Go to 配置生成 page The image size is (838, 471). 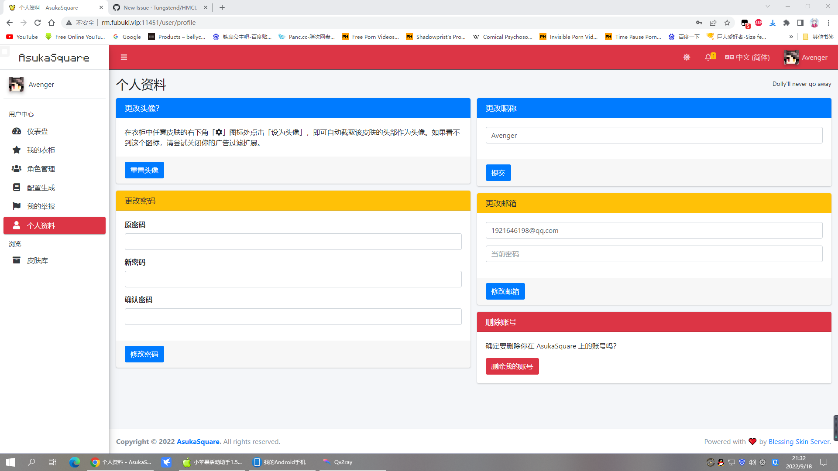(x=41, y=187)
